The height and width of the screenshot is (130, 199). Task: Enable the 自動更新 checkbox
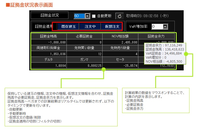click(94, 16)
